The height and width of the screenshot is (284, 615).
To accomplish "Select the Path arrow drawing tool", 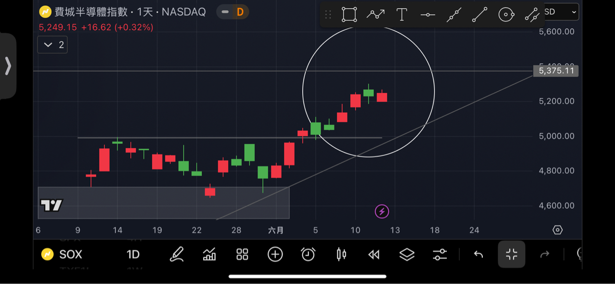I will (376, 15).
